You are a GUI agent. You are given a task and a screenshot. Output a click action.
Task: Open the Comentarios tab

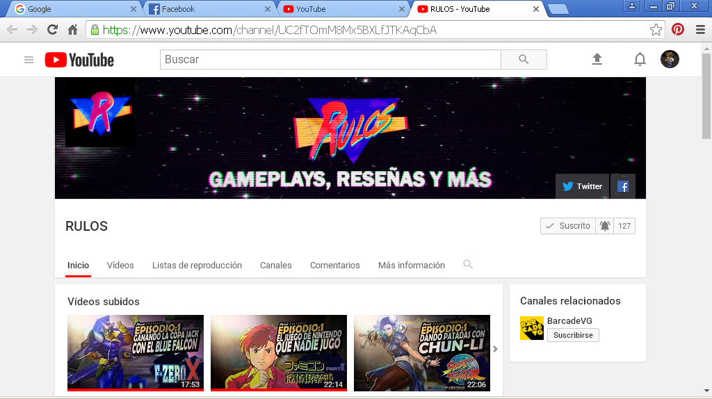335,265
